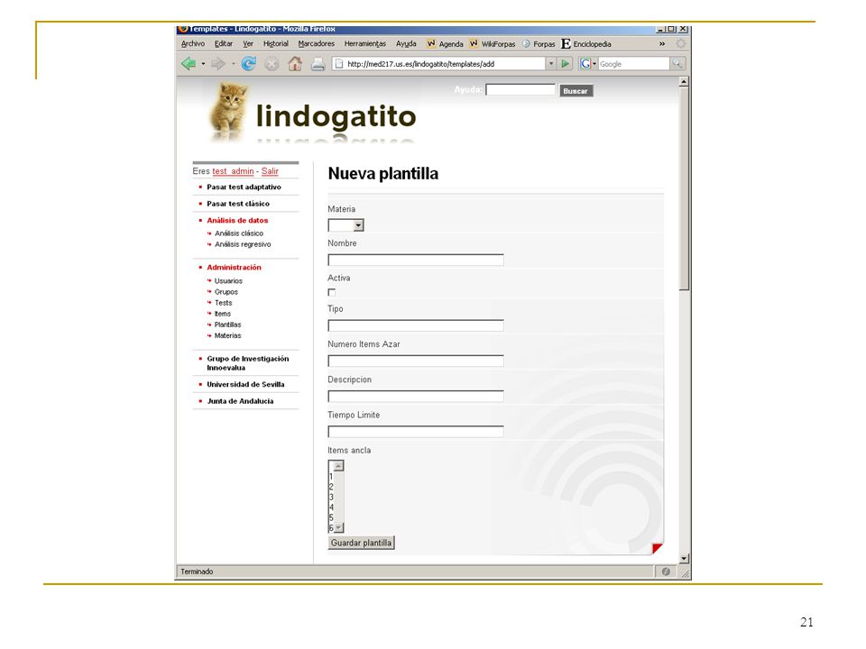Open the Historial menu
The width and height of the screenshot is (866, 649).
coord(276,43)
